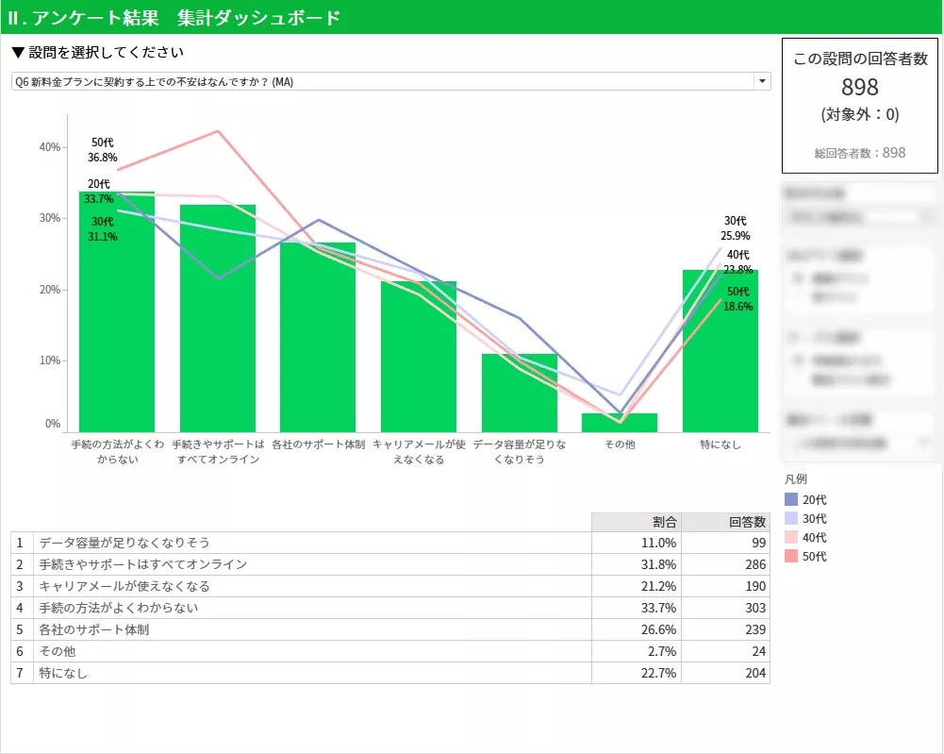944x754 pixels.
Task: Click the 回答数 column header in table
Action: (725, 522)
